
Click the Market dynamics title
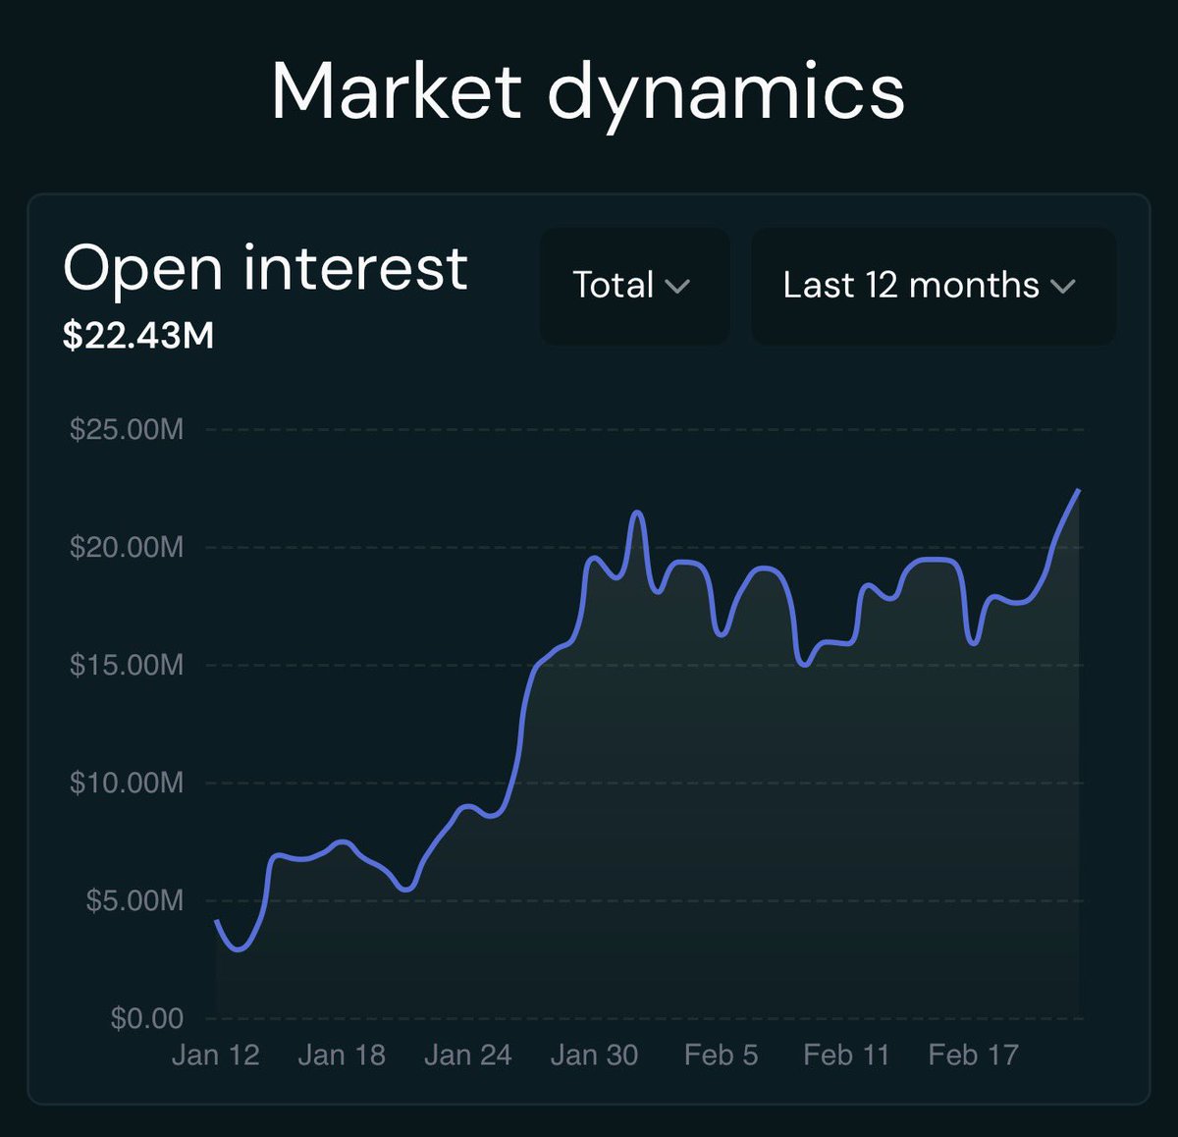589,92
